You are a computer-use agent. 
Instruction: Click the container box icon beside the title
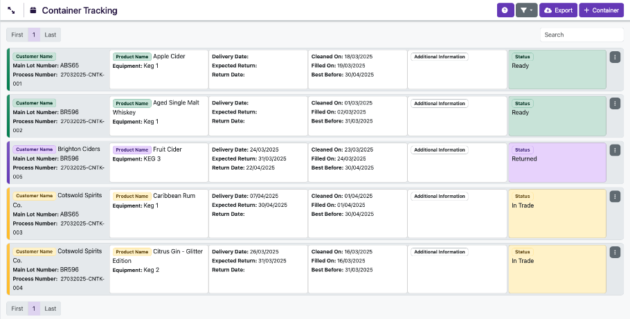point(33,10)
